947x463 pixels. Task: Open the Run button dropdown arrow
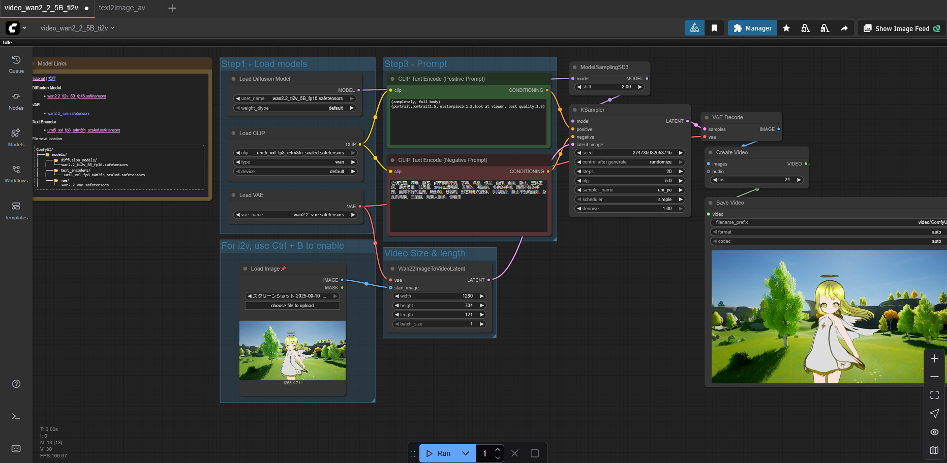tap(465, 453)
